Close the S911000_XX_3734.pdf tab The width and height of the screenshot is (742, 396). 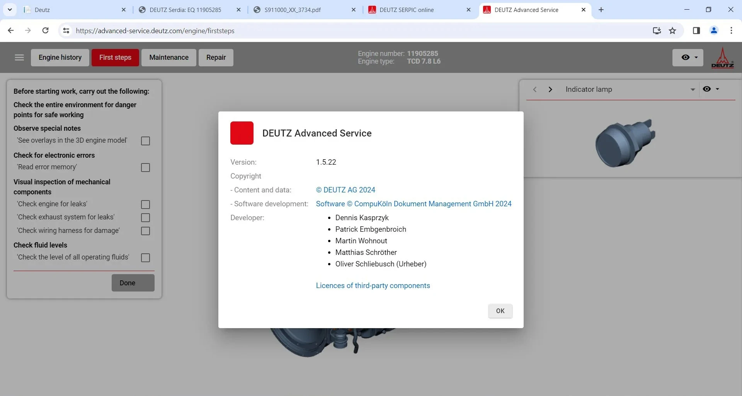tap(354, 10)
